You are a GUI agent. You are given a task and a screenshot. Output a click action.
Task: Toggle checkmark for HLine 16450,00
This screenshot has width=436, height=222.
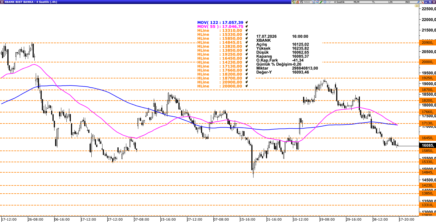[x=247, y=58]
